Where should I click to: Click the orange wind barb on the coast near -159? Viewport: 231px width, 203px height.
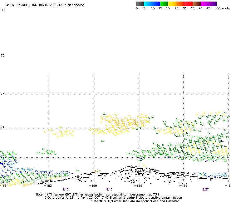pyautogui.click(x=96, y=171)
